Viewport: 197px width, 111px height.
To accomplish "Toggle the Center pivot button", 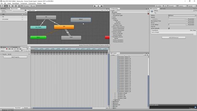I will point(26,6).
